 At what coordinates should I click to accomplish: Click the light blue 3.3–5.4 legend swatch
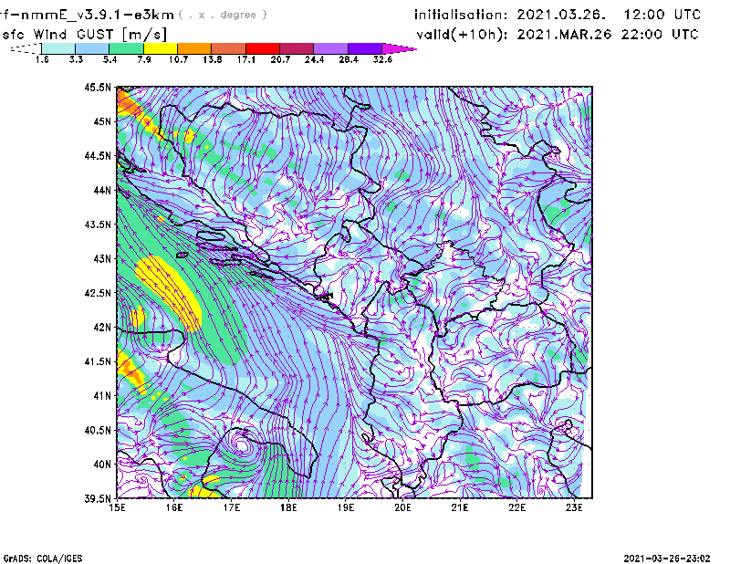coord(92,48)
